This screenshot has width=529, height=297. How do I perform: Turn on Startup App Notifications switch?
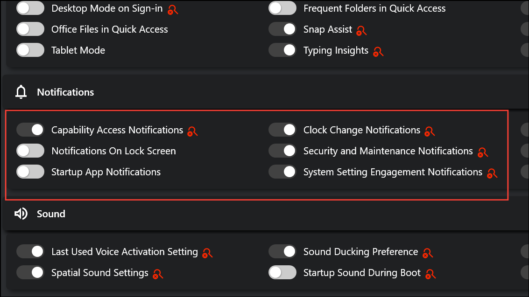[x=30, y=172]
